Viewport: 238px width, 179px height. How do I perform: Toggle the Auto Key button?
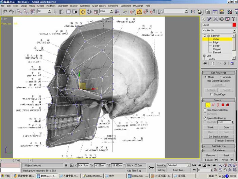[161, 165]
